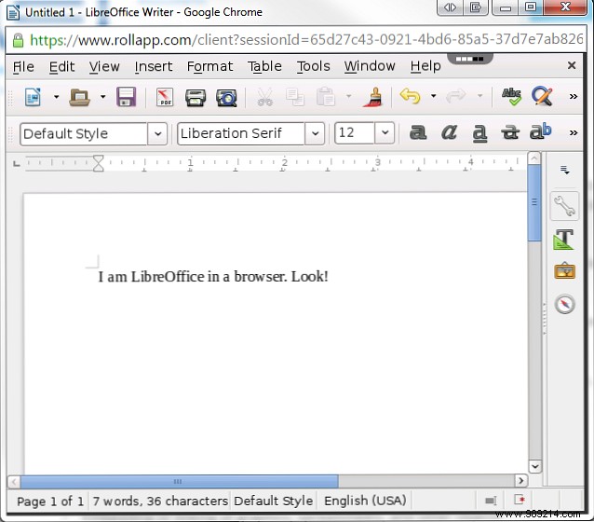This screenshot has width=594, height=522.
Task: Click the Paste clipboard icon
Action: [326, 97]
